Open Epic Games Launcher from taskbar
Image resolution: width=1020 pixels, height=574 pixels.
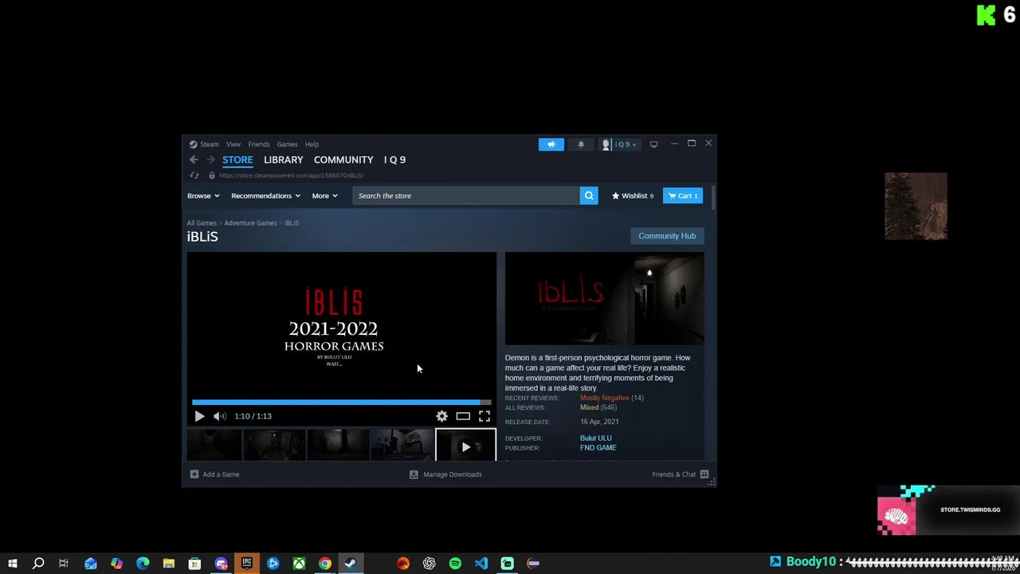tap(247, 564)
